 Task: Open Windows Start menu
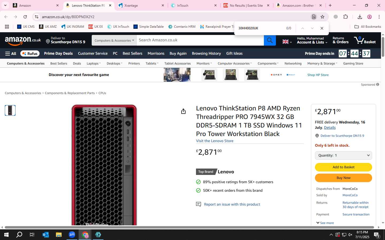tap(6, 235)
